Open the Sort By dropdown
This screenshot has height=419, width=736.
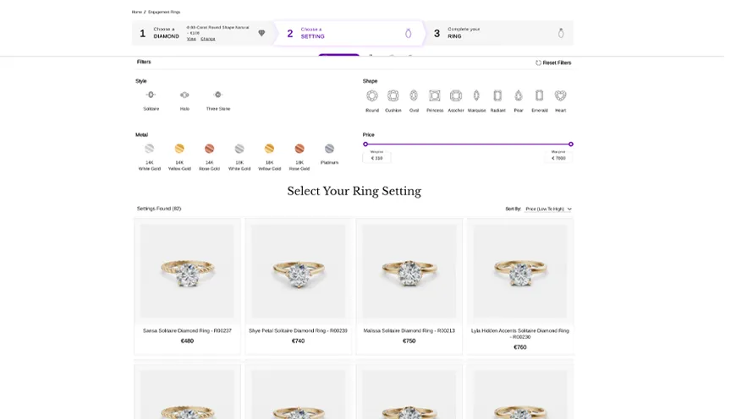click(548, 209)
